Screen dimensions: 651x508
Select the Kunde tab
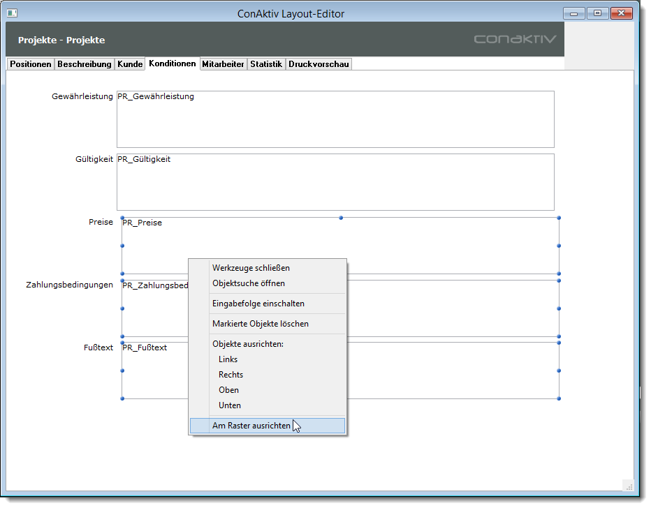[x=130, y=64]
